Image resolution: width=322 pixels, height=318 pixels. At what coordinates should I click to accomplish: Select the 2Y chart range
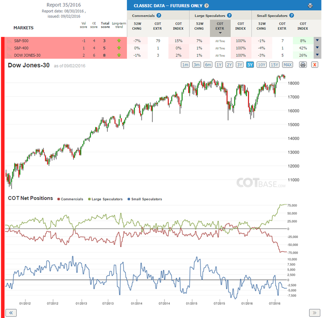[x=229, y=65]
